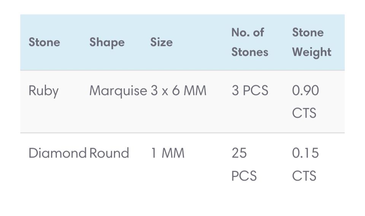The height and width of the screenshot is (216, 365).
Task: Select the 3 x 6 MM size cell
Action: 178,91
